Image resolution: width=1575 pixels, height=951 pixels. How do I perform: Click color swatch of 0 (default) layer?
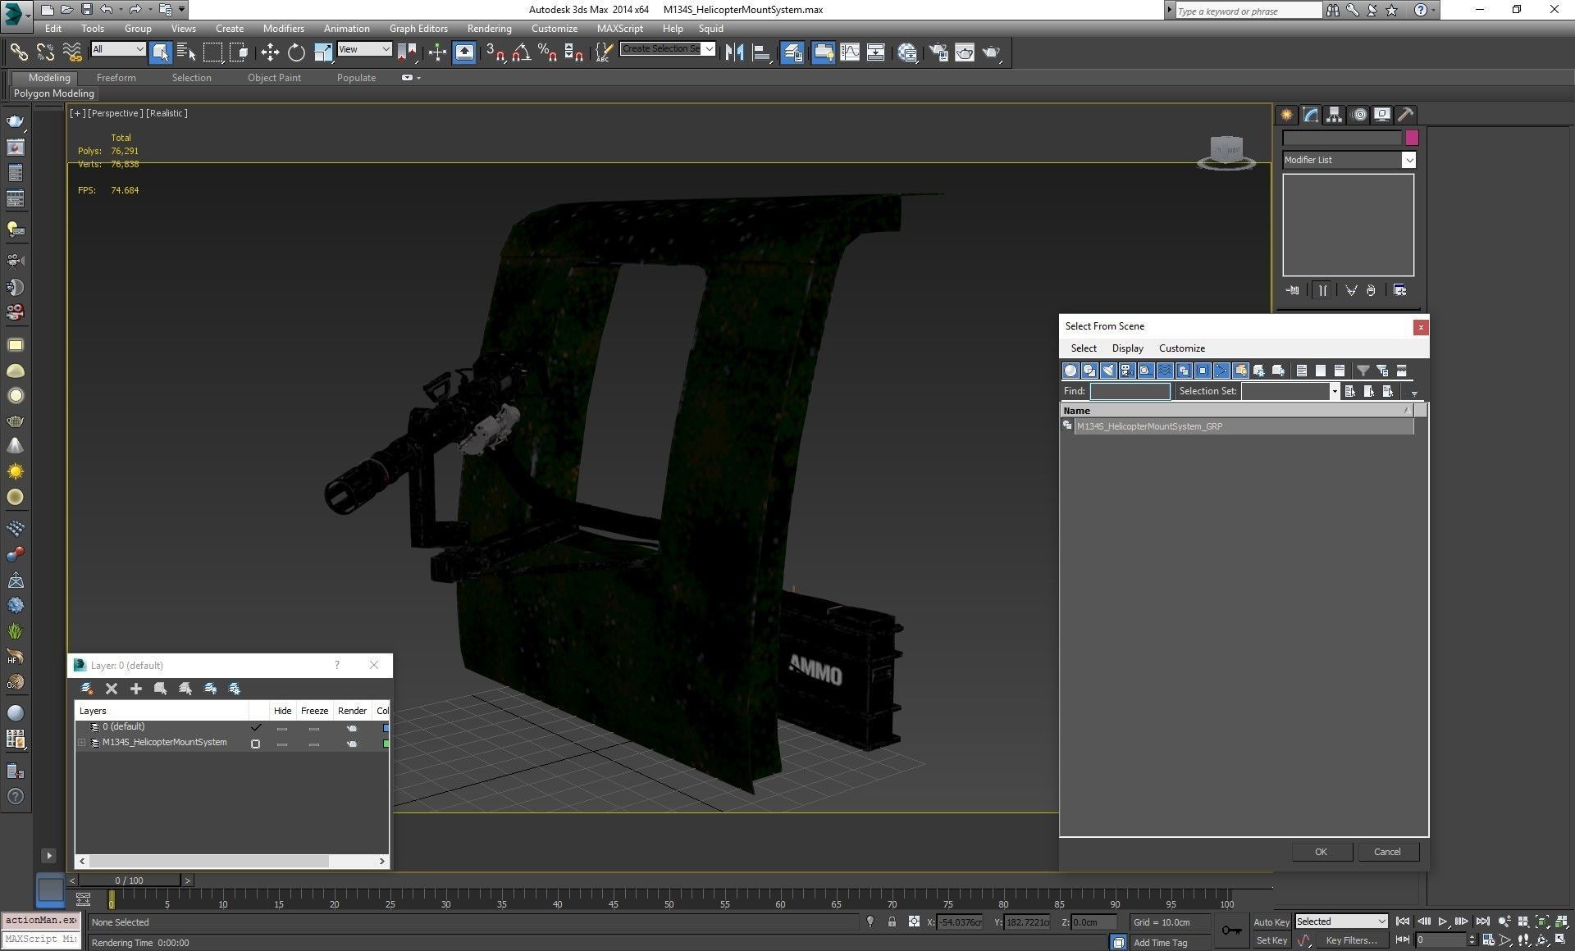[386, 727]
